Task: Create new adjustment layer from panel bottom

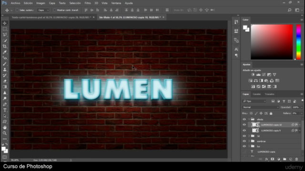Action: coord(278,159)
